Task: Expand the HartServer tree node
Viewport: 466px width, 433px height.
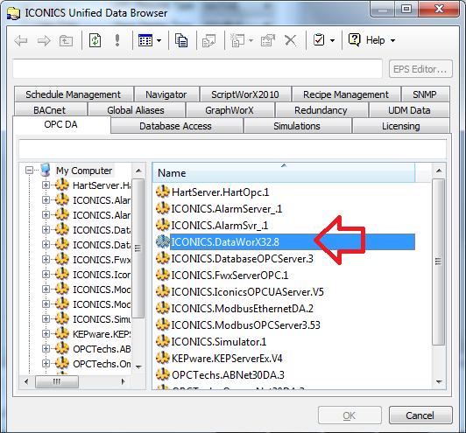Action: coord(46,185)
